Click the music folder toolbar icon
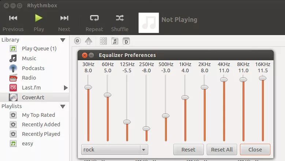 (115, 41)
